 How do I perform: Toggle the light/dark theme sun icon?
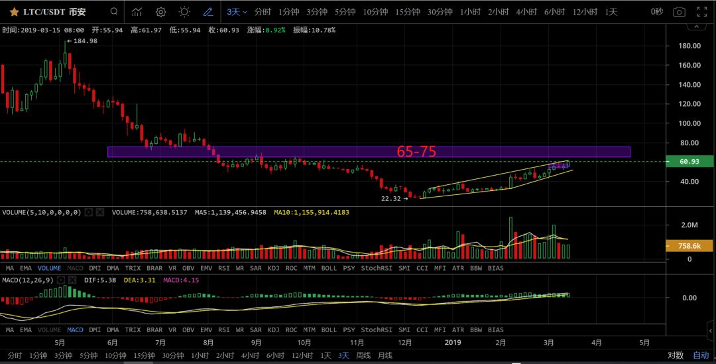(184, 12)
